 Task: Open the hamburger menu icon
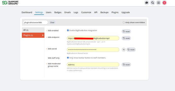(x=159, y=3)
